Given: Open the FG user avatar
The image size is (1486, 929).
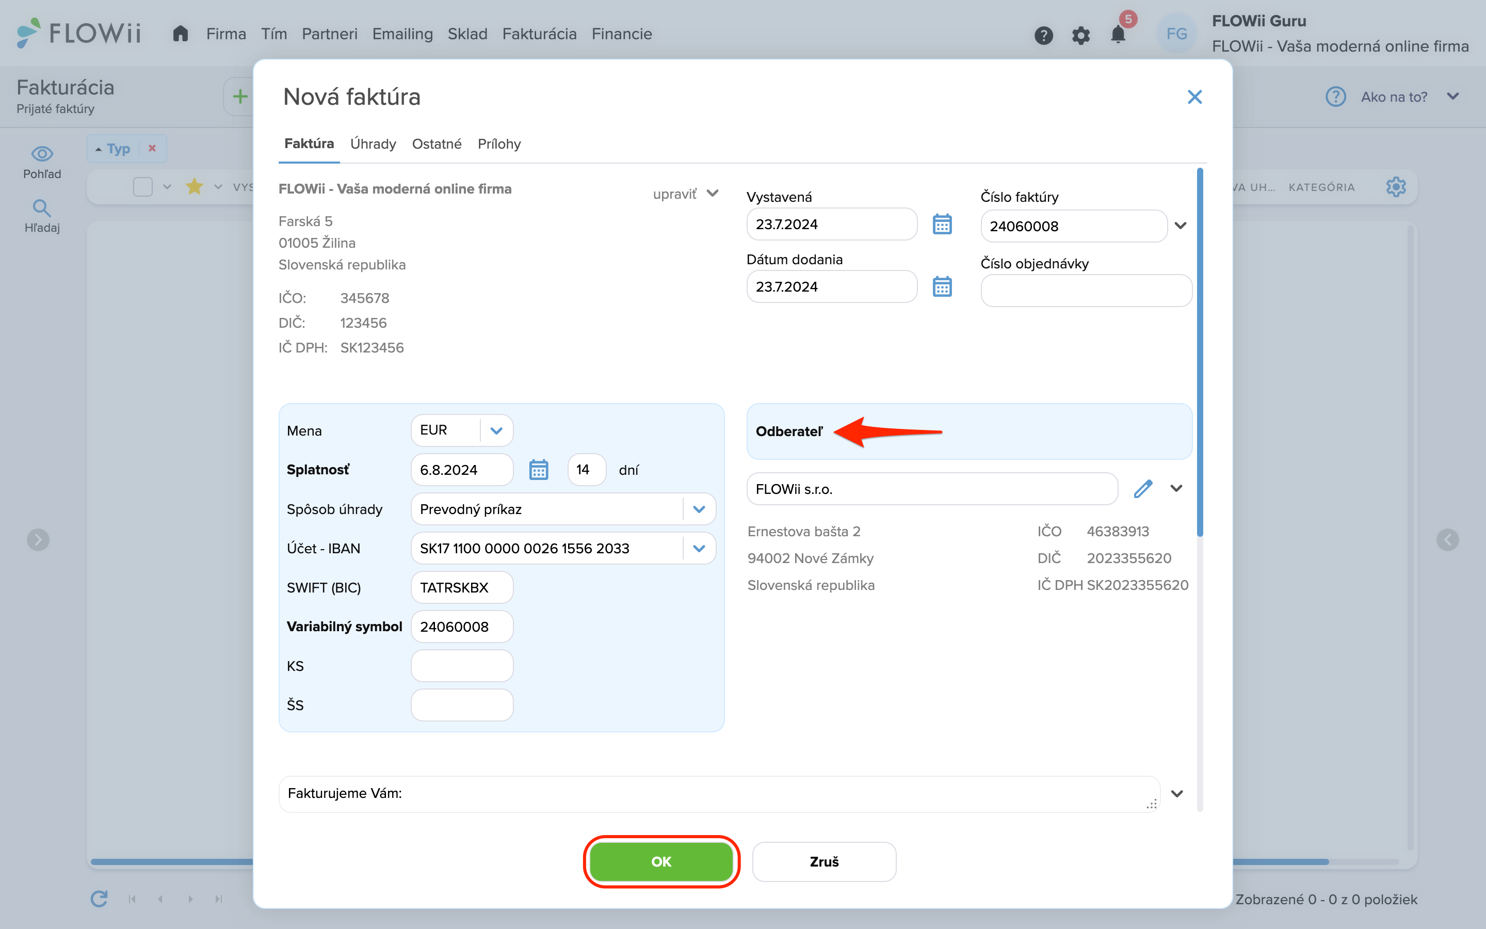Looking at the screenshot, I should click(1176, 34).
